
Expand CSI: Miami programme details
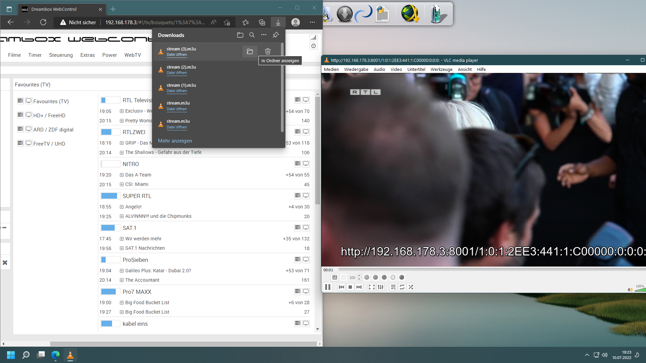tap(122, 184)
